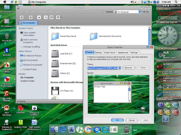The image size is (181, 135).
Task: Switch to the Screen Saver tab
Action: click(x=110, y=52)
